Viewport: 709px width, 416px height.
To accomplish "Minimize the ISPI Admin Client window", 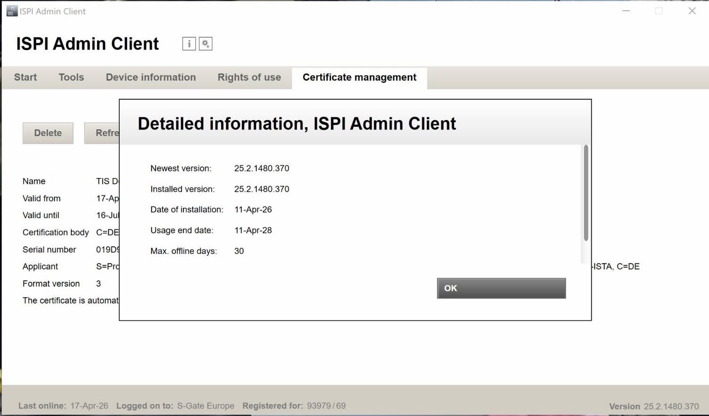I will pyautogui.click(x=626, y=11).
